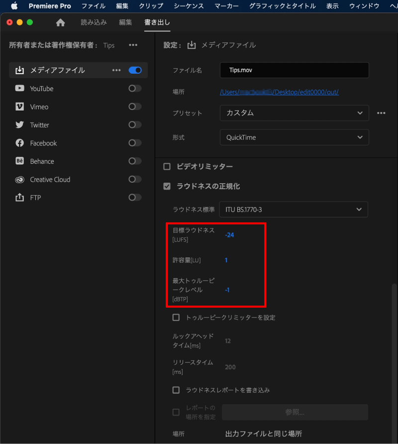Viewport: 398px width, 444px height.
Task: Open the output location path link
Action: tap(279, 92)
